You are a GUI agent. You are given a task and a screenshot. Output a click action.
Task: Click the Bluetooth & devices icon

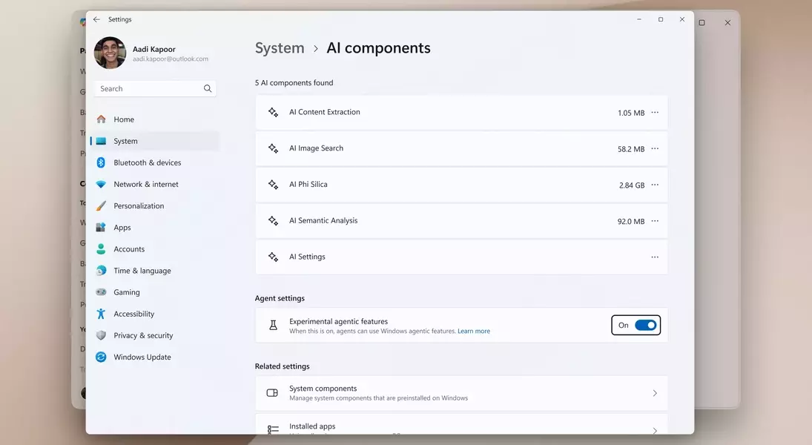(x=101, y=162)
